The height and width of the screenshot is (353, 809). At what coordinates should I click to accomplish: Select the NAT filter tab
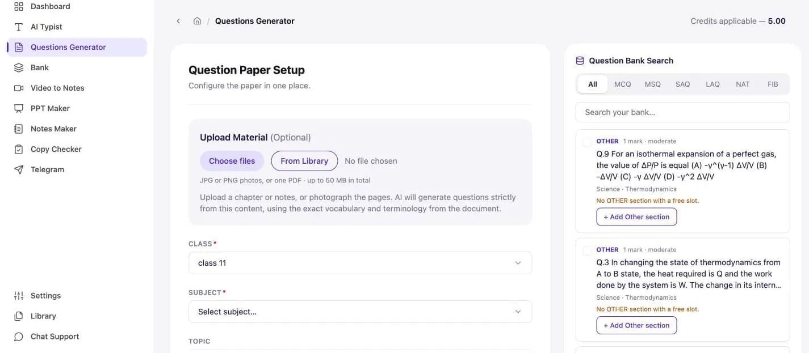743,84
